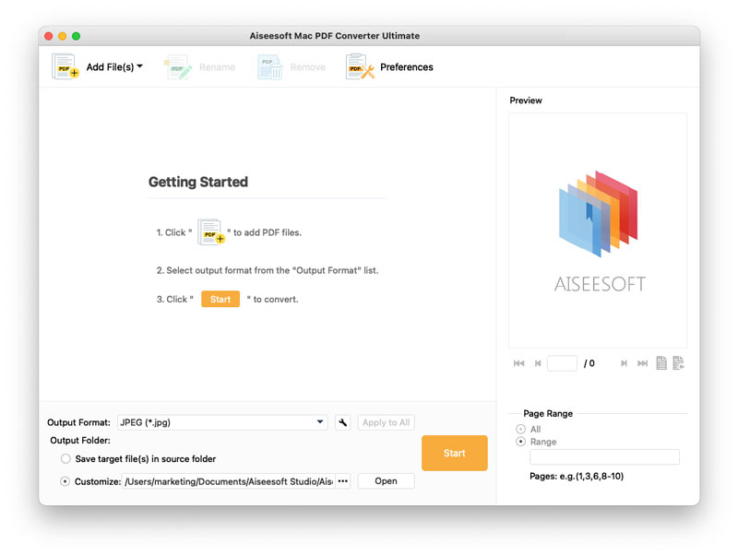The image size is (738, 556).
Task: Select Save target file(s) in source folder
Action: point(65,458)
